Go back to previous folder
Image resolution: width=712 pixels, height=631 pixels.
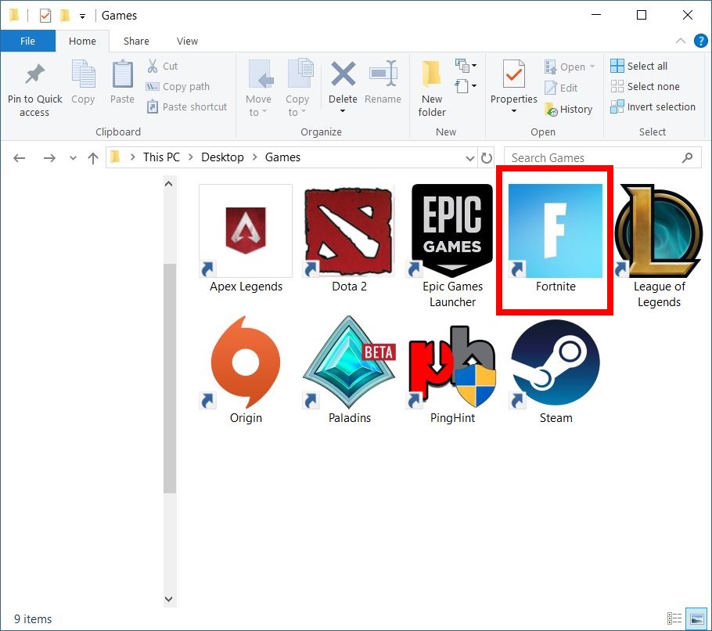pyautogui.click(x=19, y=158)
